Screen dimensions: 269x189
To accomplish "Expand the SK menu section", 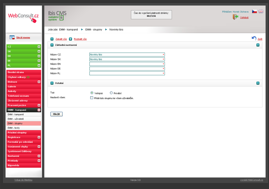I will (x=39, y=51).
